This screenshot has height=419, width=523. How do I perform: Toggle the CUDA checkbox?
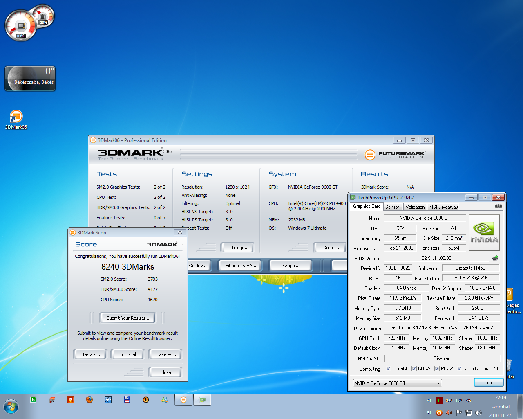point(414,369)
